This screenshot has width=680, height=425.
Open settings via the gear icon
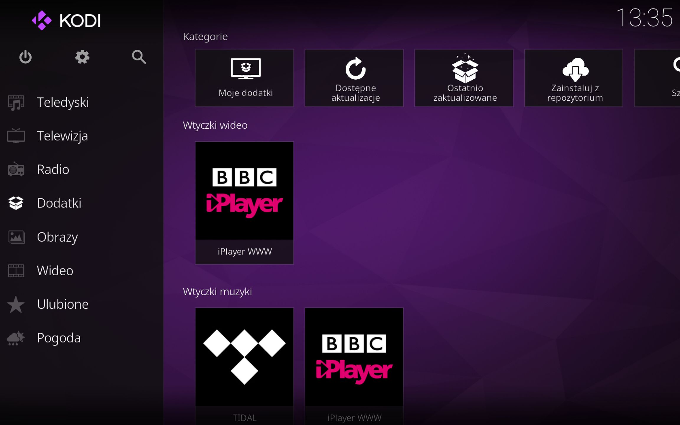82,57
